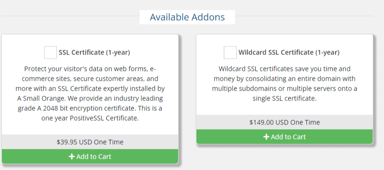This screenshot has height=170, width=384.
Task: Click 'money by consolidating an entire domain' line
Action: click(x=284, y=79)
